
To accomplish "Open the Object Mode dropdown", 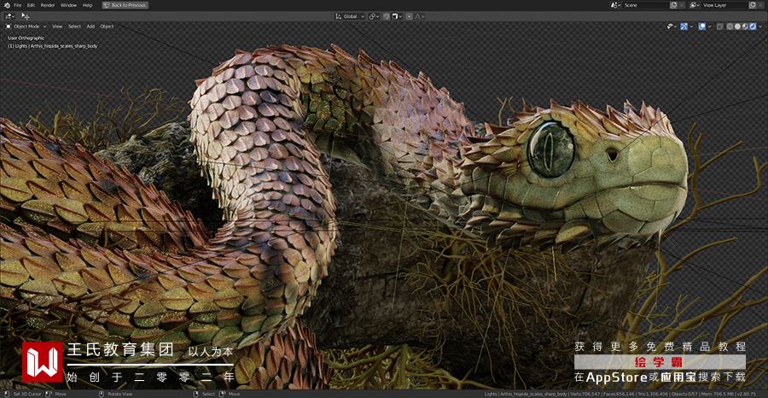I will [26, 26].
